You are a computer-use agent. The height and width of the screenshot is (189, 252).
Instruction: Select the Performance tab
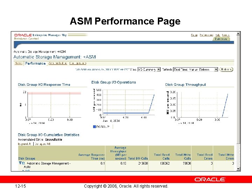[35, 63]
